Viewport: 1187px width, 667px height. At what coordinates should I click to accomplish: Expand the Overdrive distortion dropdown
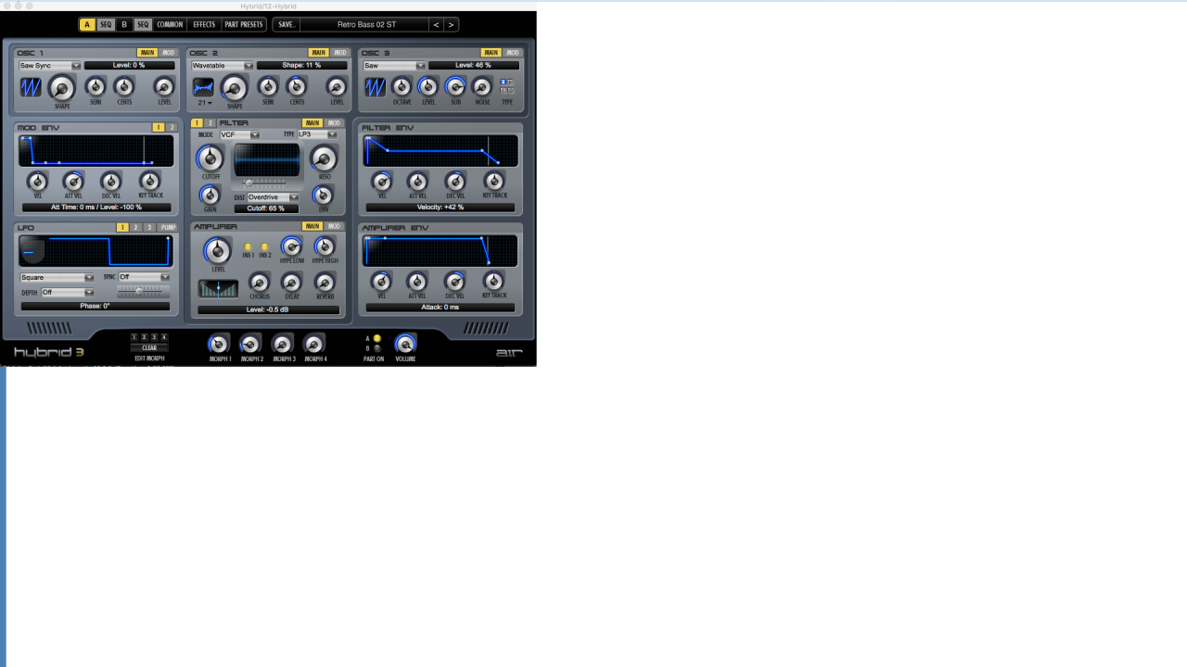click(x=273, y=197)
